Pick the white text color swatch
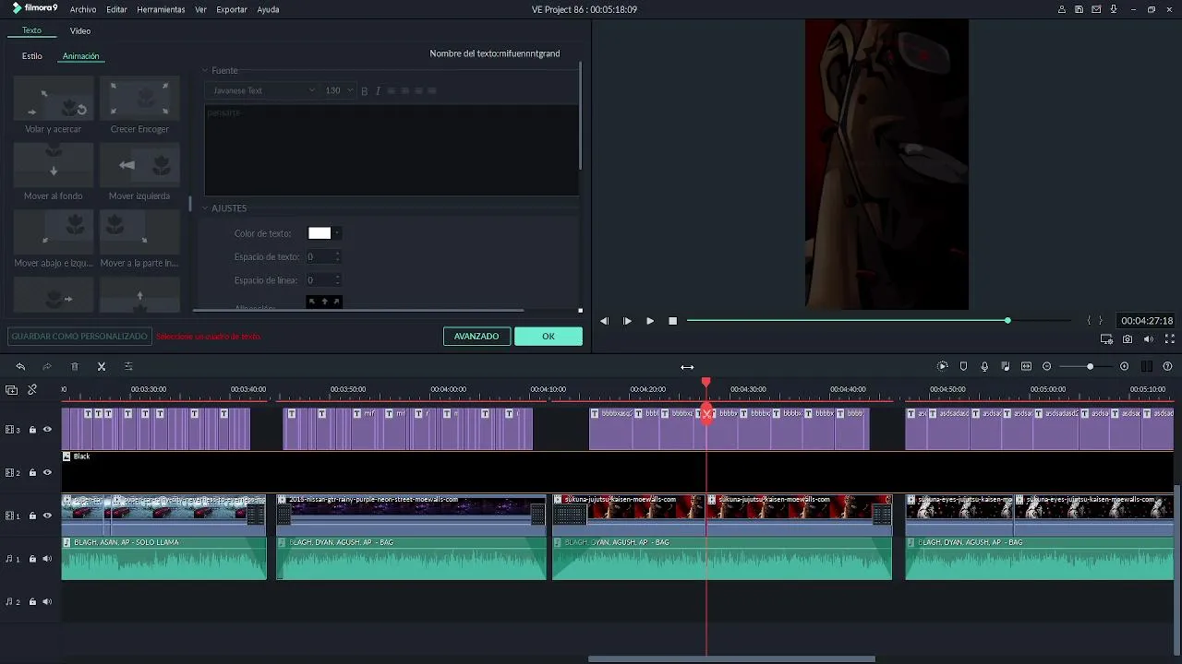Screen dimensions: 1182x664 [320, 233]
